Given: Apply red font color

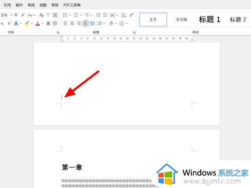Looking at the screenshot, I should 38,24.
